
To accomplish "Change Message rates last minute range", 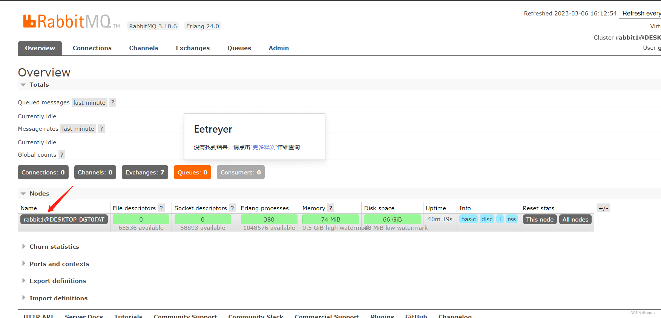I will pyautogui.click(x=78, y=128).
